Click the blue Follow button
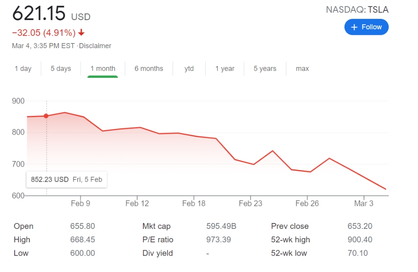This screenshot has height=272, width=418. pyautogui.click(x=366, y=27)
